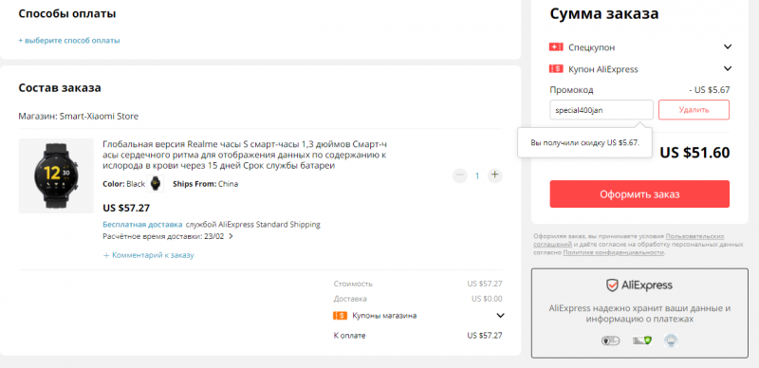This screenshot has height=368, width=759.
Task: Increase quantity with the plus button
Action: [494, 175]
